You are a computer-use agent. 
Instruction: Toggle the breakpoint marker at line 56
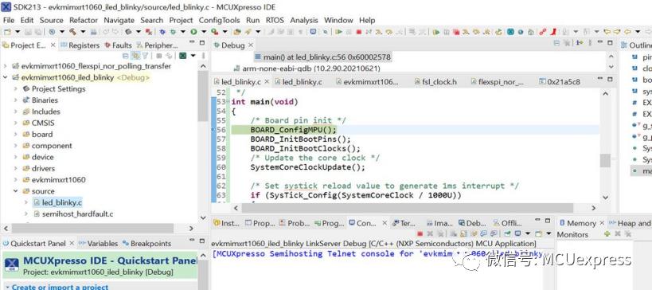click(x=213, y=129)
